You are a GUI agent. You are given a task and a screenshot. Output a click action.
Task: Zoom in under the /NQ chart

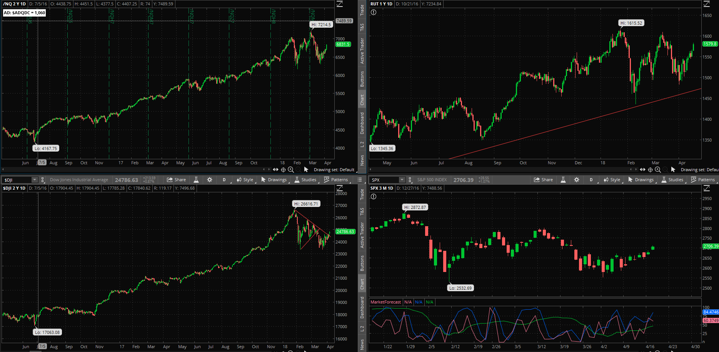291,170
